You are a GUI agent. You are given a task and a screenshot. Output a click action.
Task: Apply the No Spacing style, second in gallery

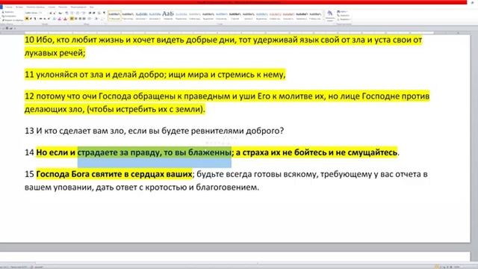[128, 16]
